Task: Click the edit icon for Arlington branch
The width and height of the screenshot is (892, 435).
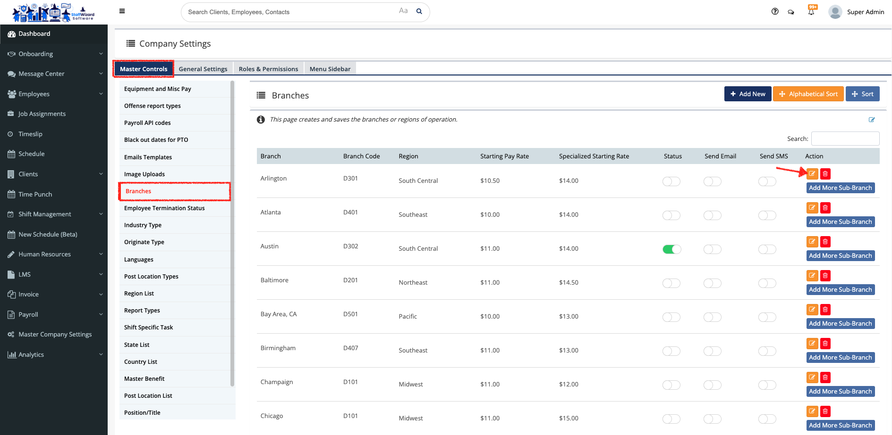Action: pyautogui.click(x=812, y=174)
